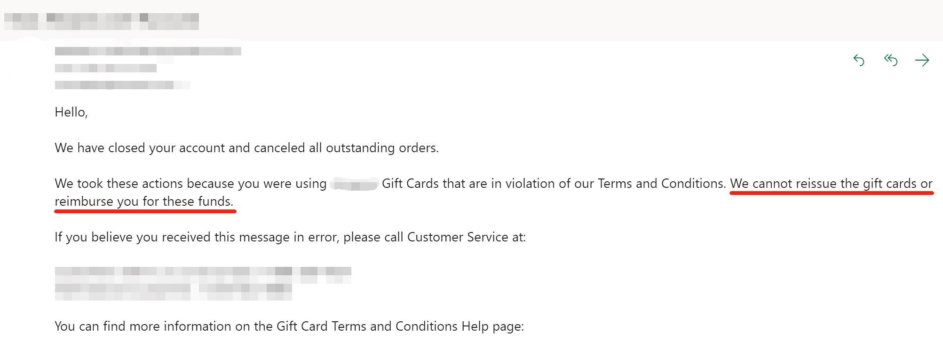943x341 pixels.
Task: Select underlined "reimburse you for these funds." text
Action: tap(144, 201)
